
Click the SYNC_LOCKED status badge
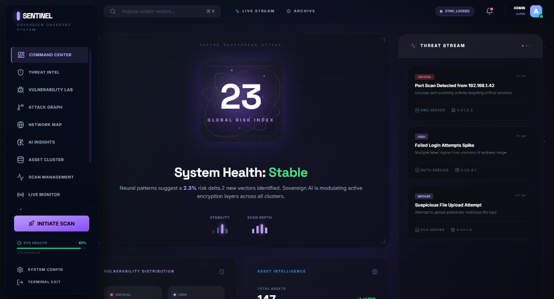[454, 11]
